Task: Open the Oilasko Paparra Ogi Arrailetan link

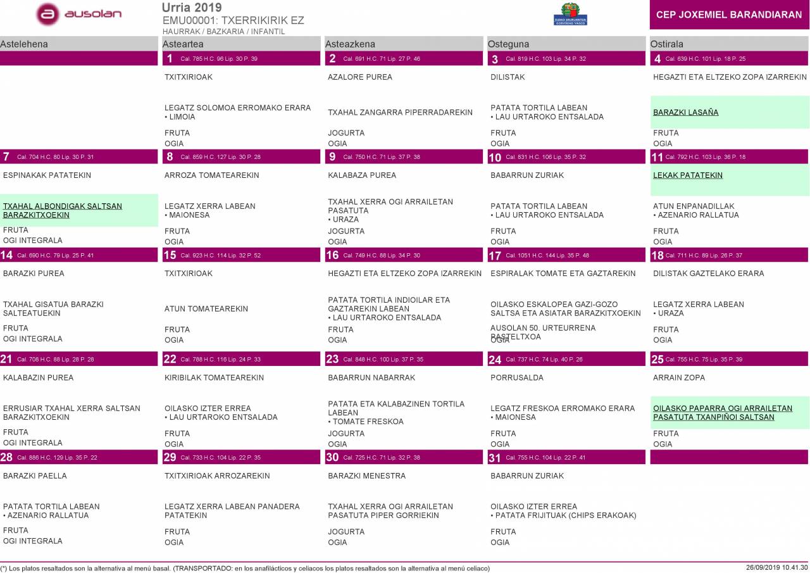Action: click(722, 413)
